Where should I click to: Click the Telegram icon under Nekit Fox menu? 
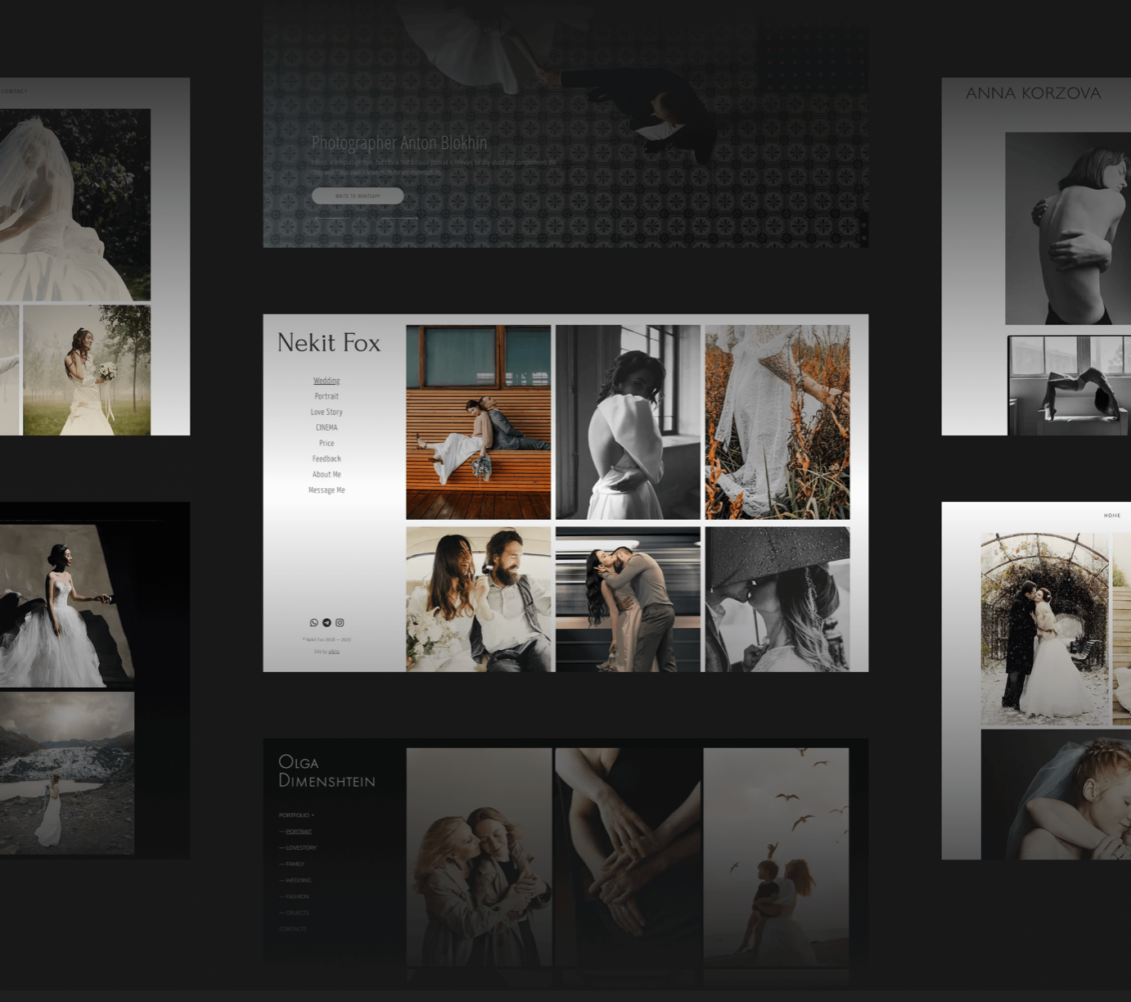327,623
